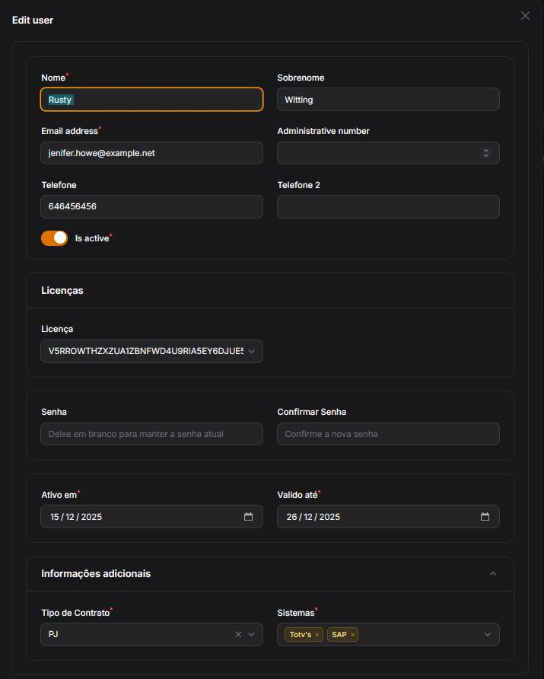Image resolution: width=544 pixels, height=679 pixels.
Task: Clear the PJ contract type selection
Action: [237, 634]
